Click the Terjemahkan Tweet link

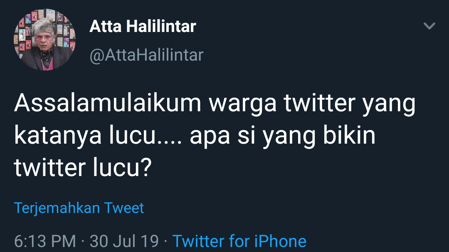pyautogui.click(x=79, y=208)
